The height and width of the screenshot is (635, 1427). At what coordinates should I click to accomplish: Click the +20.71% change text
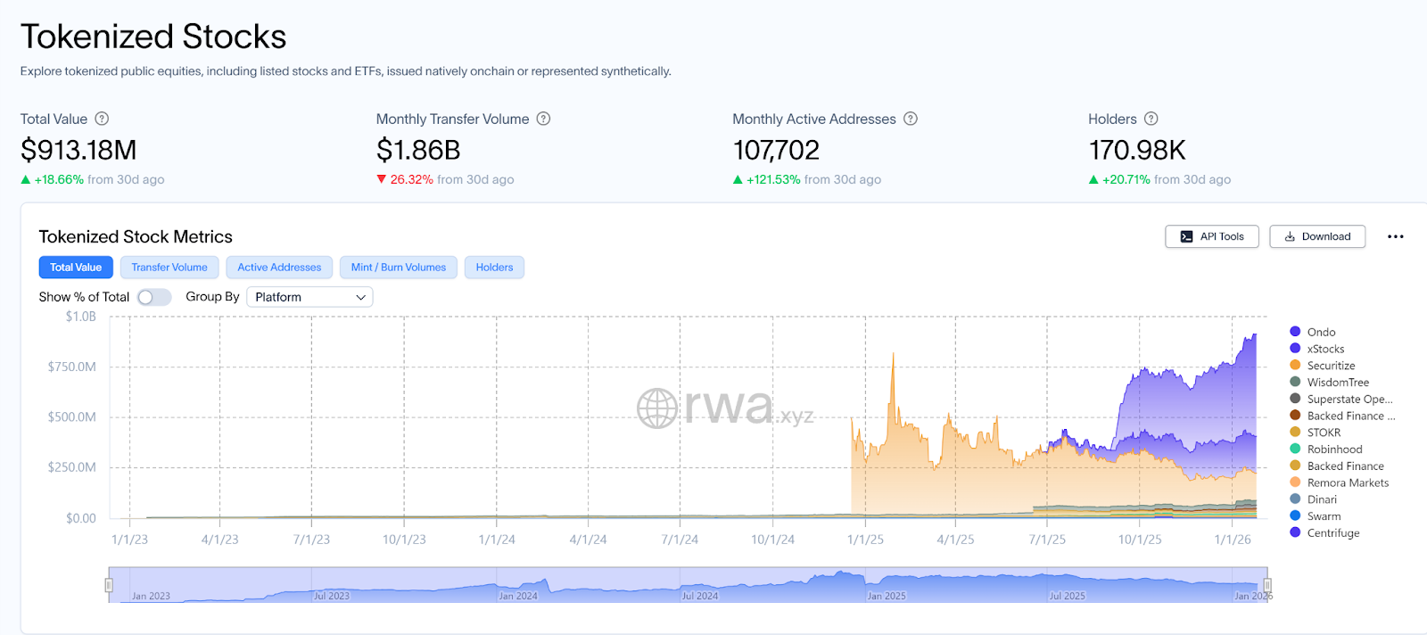pos(1126,179)
